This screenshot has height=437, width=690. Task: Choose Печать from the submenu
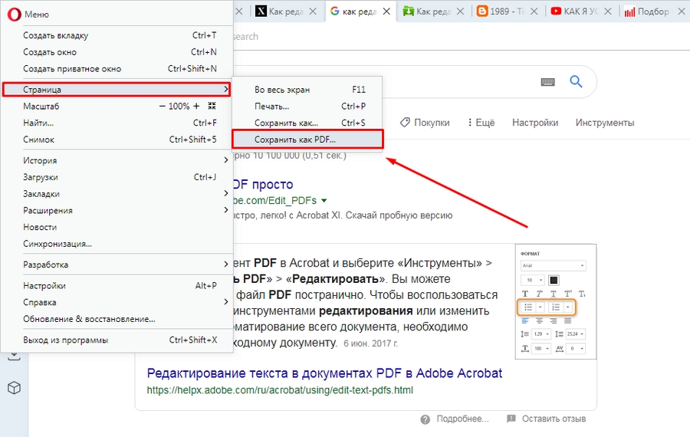click(271, 106)
